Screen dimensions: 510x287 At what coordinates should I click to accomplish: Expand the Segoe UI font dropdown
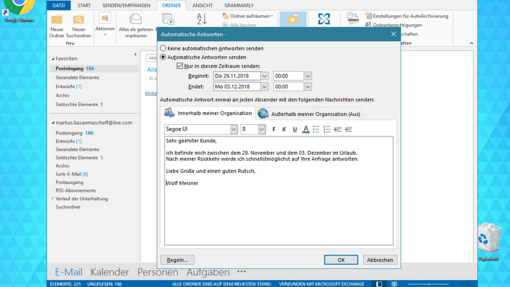point(234,129)
